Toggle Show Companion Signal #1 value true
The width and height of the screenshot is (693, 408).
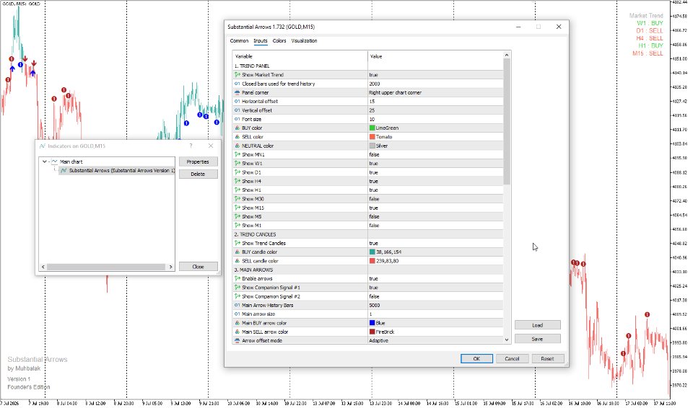435,288
